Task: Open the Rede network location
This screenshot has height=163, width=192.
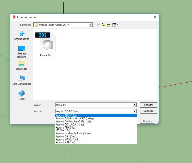Action: coord(22,93)
